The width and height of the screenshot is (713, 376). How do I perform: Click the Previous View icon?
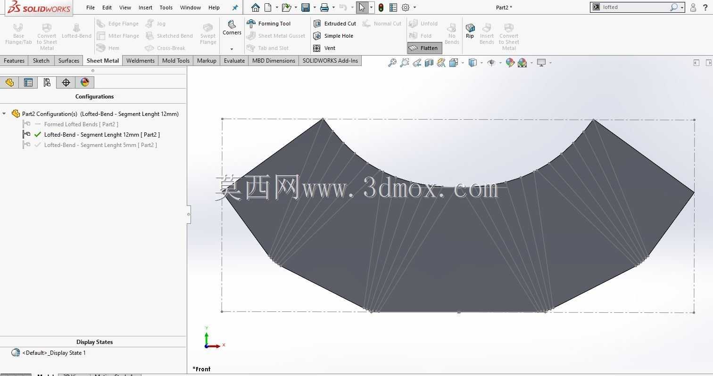point(416,63)
